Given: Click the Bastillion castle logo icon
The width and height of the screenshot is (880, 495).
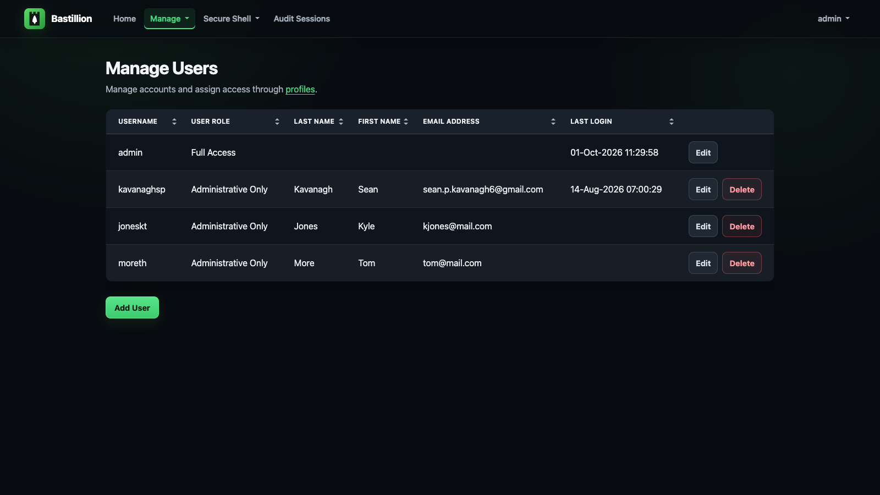Looking at the screenshot, I should click(35, 19).
